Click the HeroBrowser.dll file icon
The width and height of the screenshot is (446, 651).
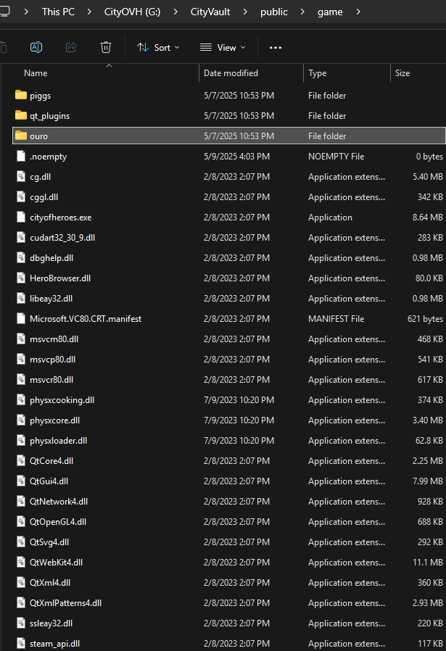(20, 278)
